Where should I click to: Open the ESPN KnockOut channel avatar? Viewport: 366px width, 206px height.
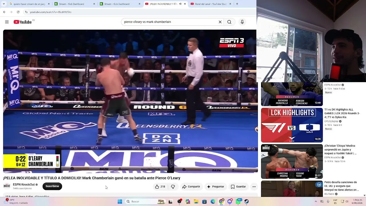coord(7,186)
